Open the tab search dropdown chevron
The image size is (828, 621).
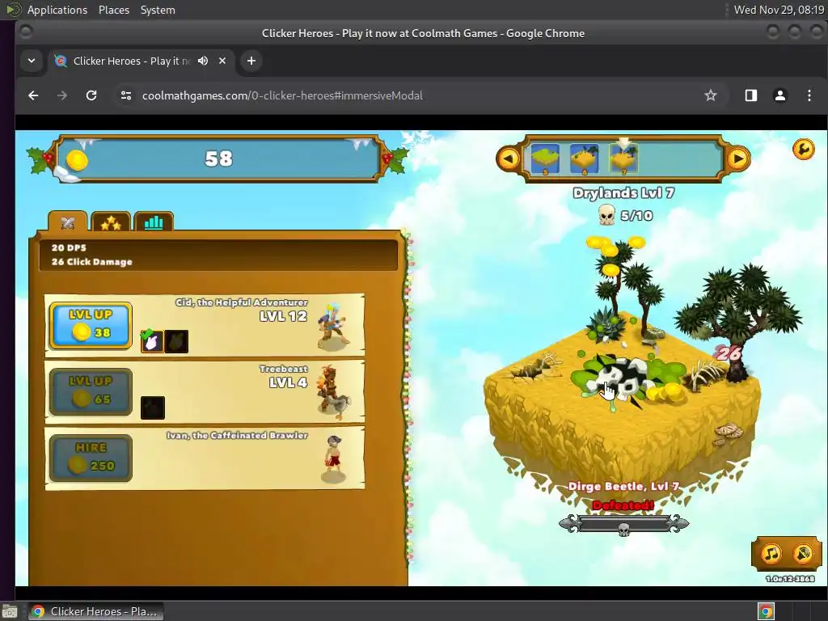click(x=32, y=61)
